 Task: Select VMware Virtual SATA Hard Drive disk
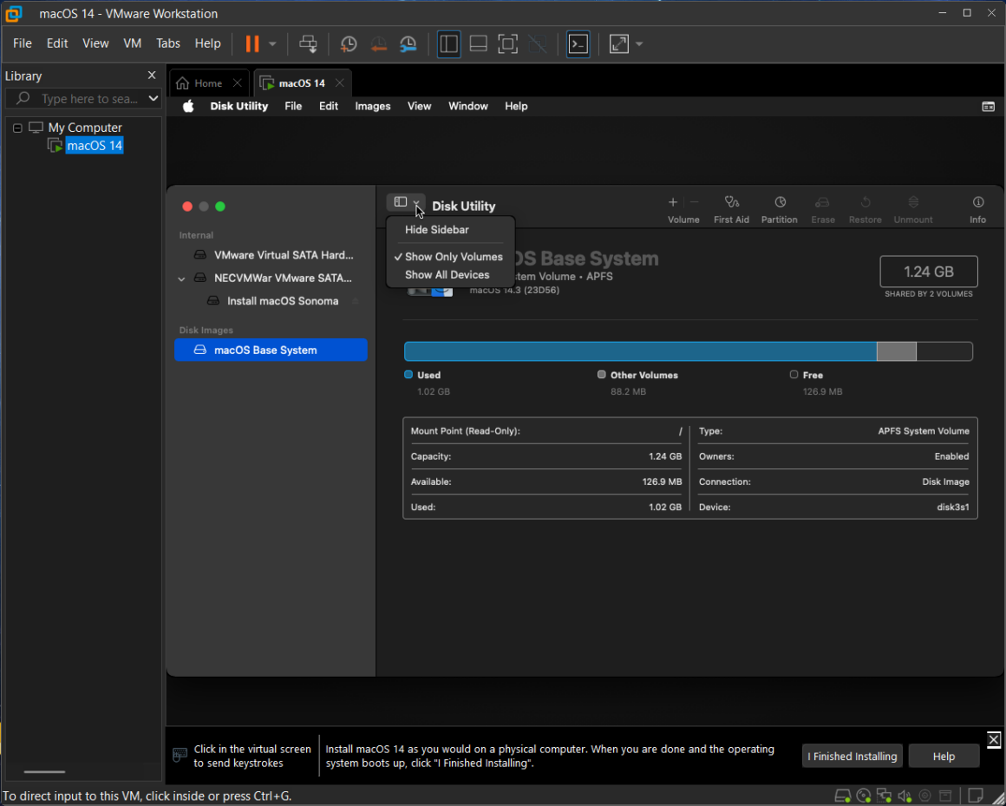point(272,255)
